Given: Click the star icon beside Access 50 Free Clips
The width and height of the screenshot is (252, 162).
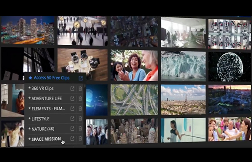Looking at the screenshot, I should [x=30, y=78].
